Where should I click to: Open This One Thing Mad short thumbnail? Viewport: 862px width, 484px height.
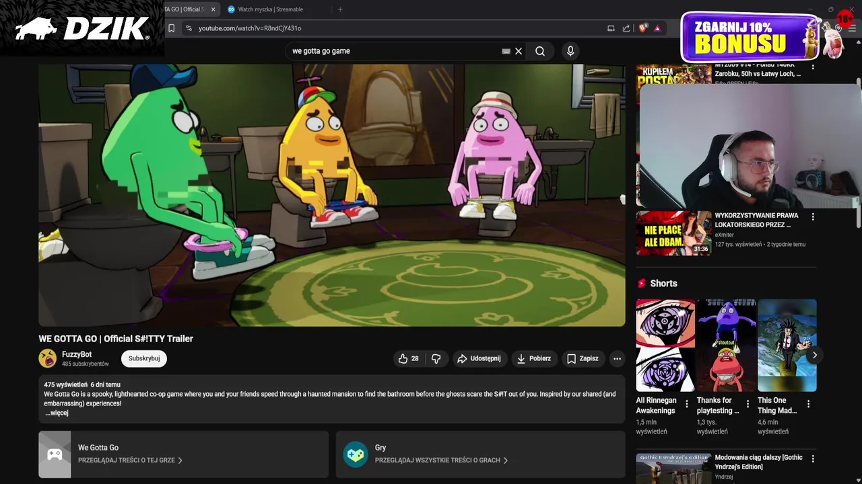[787, 346]
